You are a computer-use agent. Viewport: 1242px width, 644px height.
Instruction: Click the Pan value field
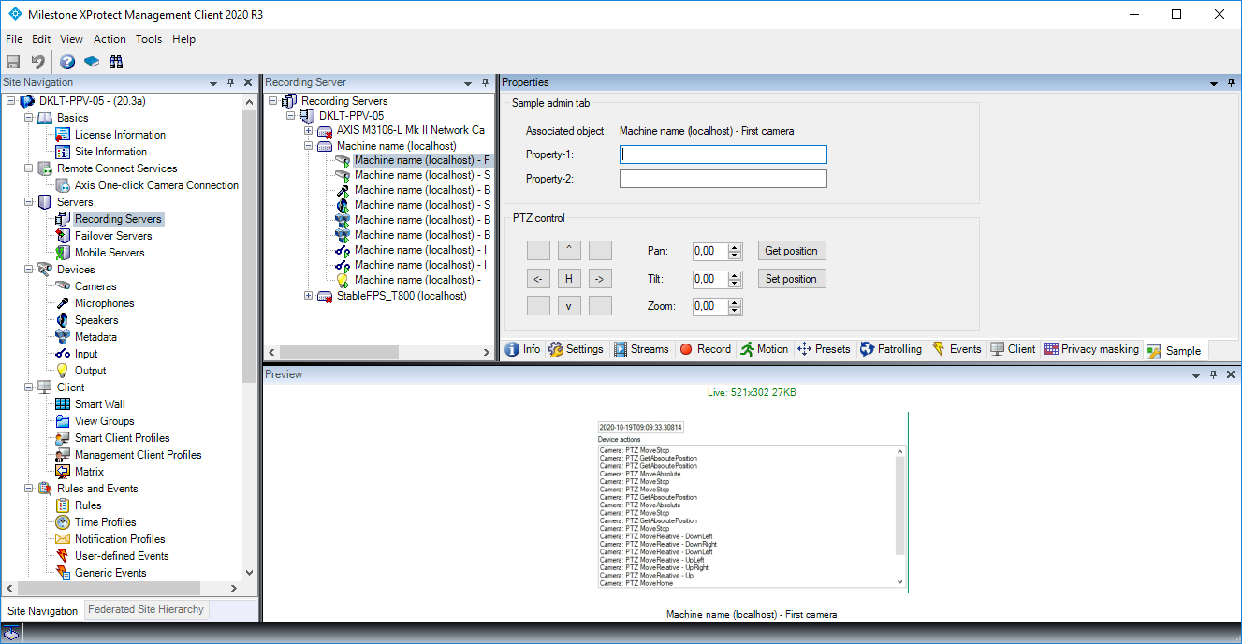click(x=710, y=251)
